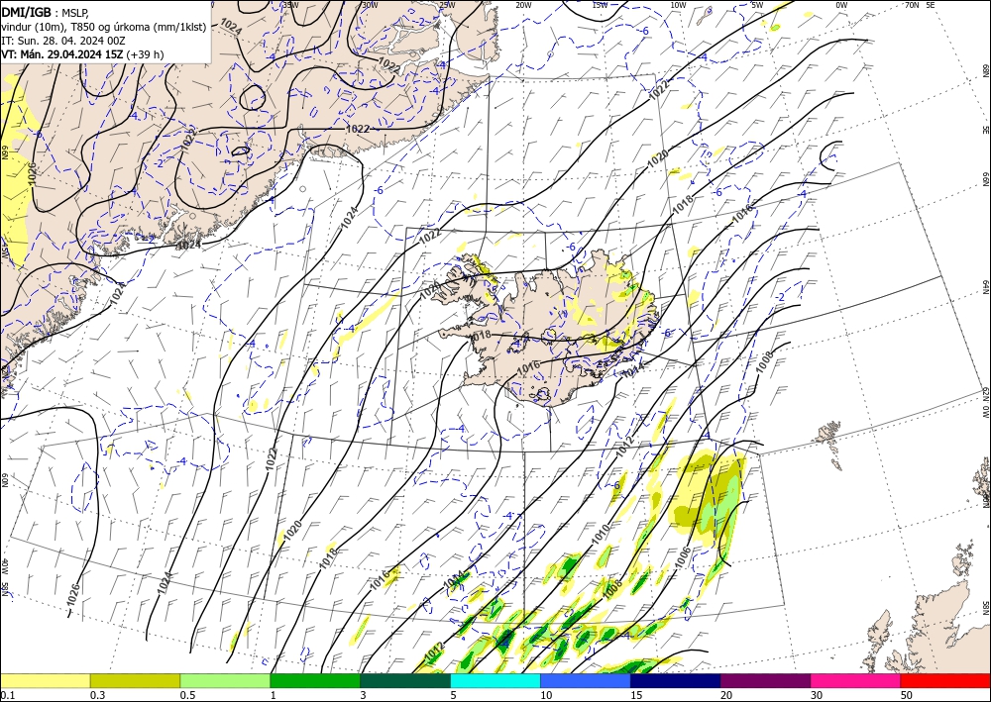The width and height of the screenshot is (991, 702).
Task: Click the '5W' longitude label
Action: pyautogui.click(x=758, y=4)
